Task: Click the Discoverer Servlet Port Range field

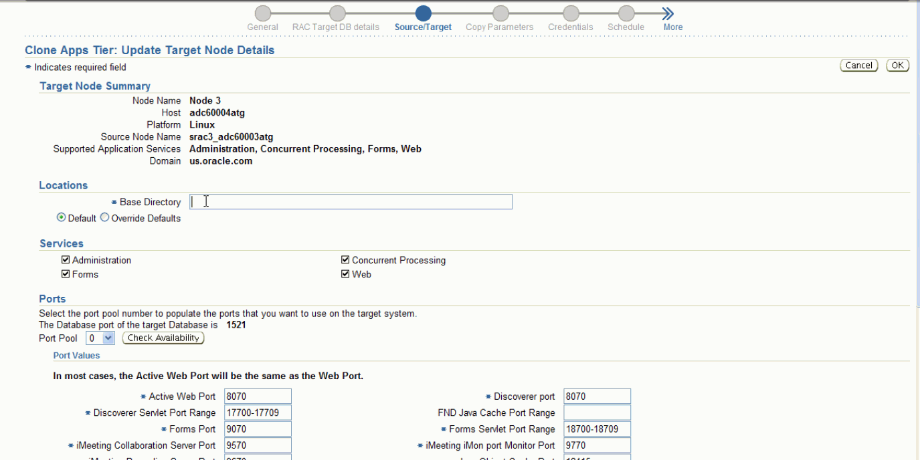Action: click(258, 413)
